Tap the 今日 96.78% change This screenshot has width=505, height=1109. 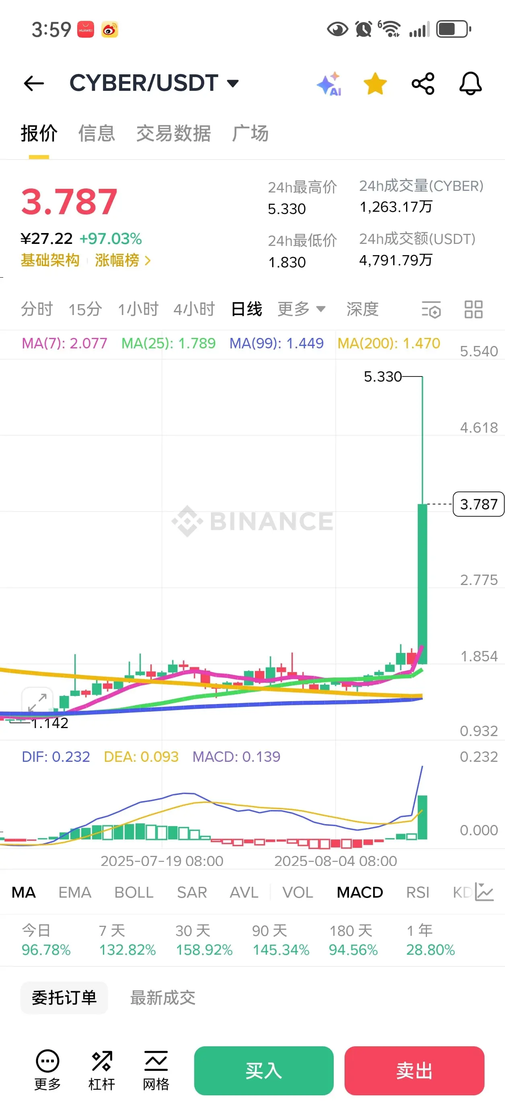click(x=46, y=940)
